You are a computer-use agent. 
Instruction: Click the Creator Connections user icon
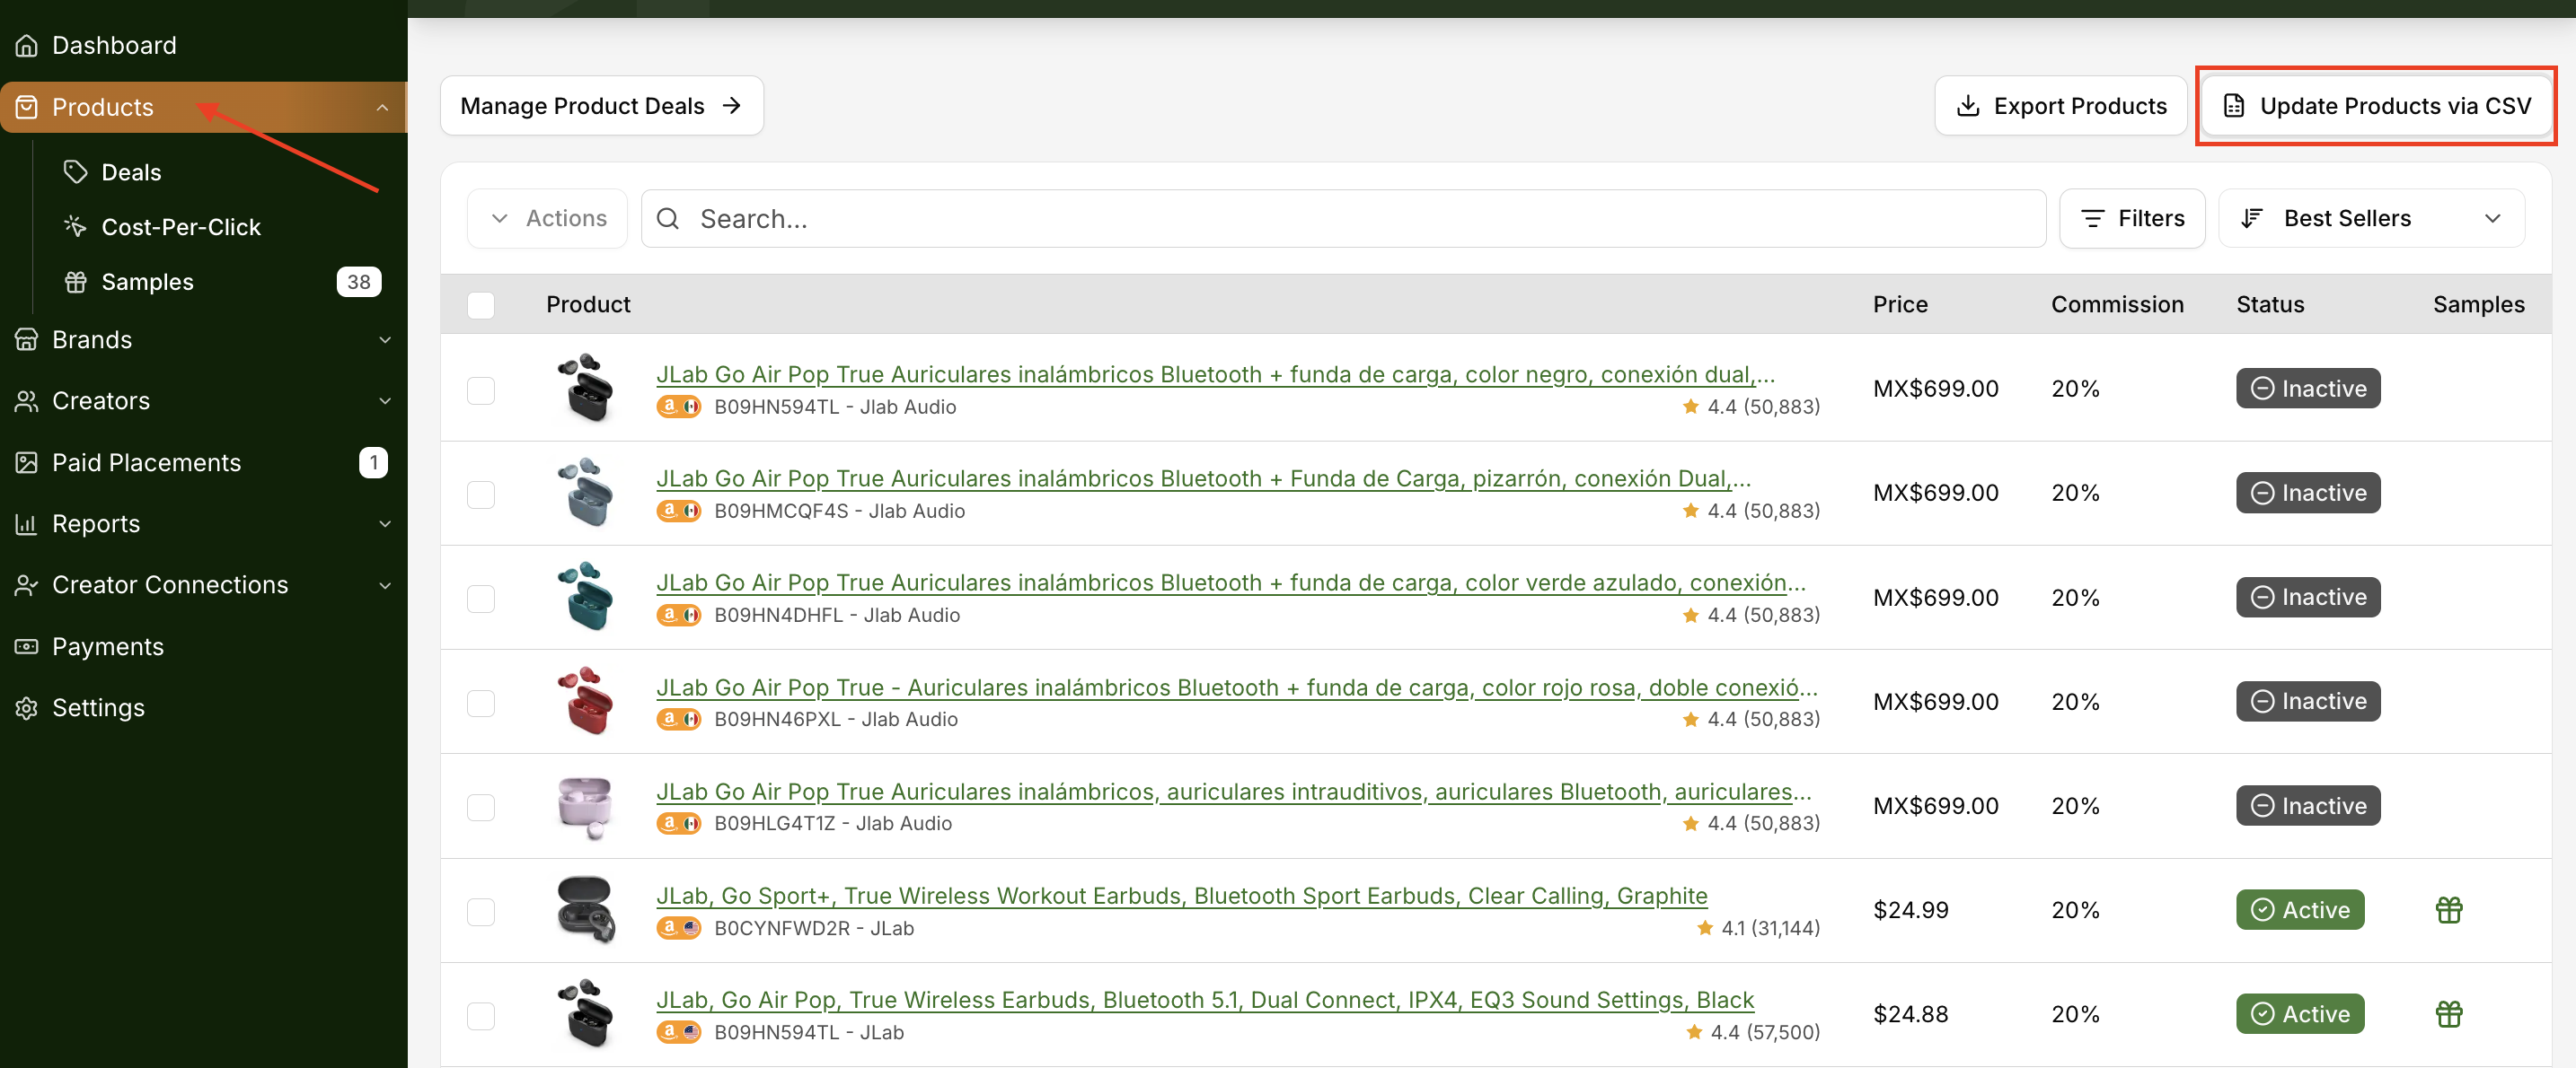pyautogui.click(x=27, y=584)
